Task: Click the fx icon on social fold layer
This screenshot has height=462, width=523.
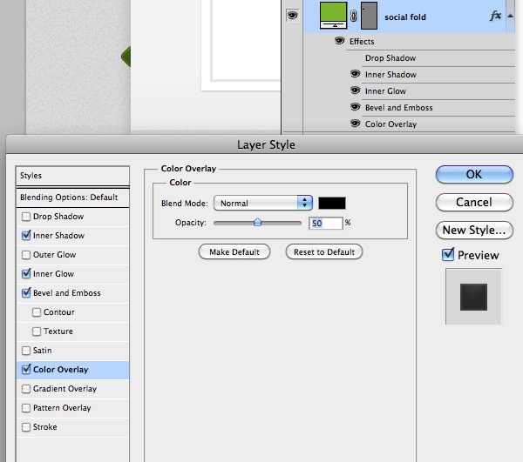Action: 495,16
